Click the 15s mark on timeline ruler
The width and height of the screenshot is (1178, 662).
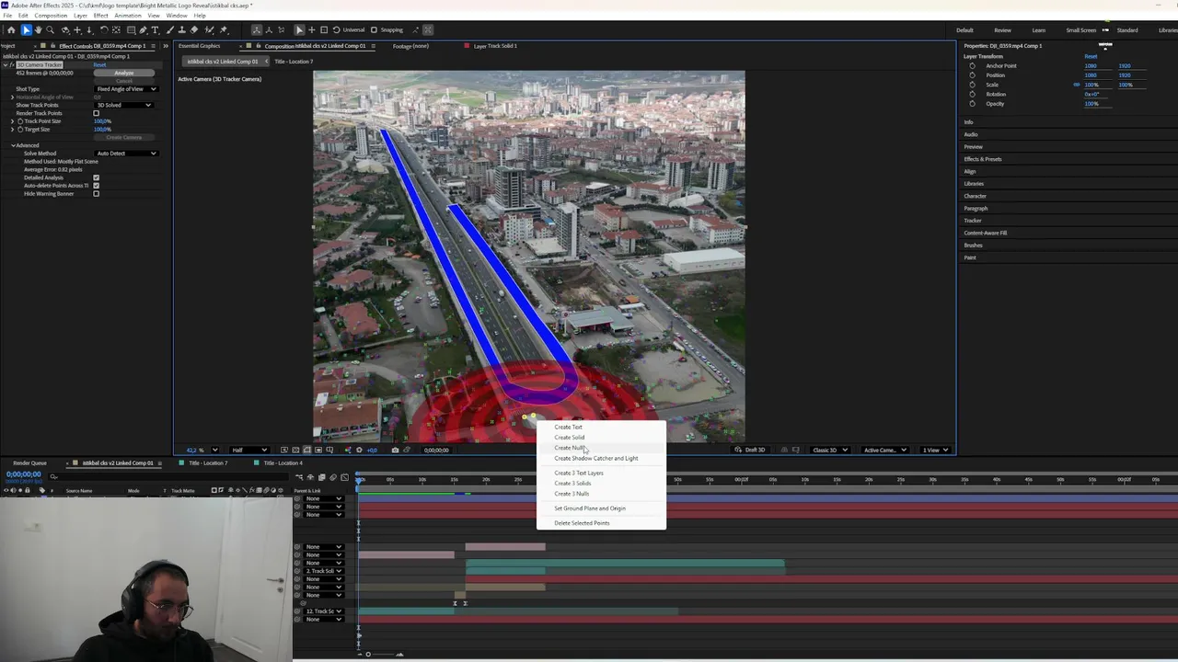(454, 480)
